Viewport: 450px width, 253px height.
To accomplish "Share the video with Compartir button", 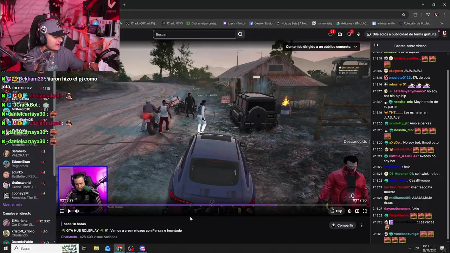I will 342,225.
